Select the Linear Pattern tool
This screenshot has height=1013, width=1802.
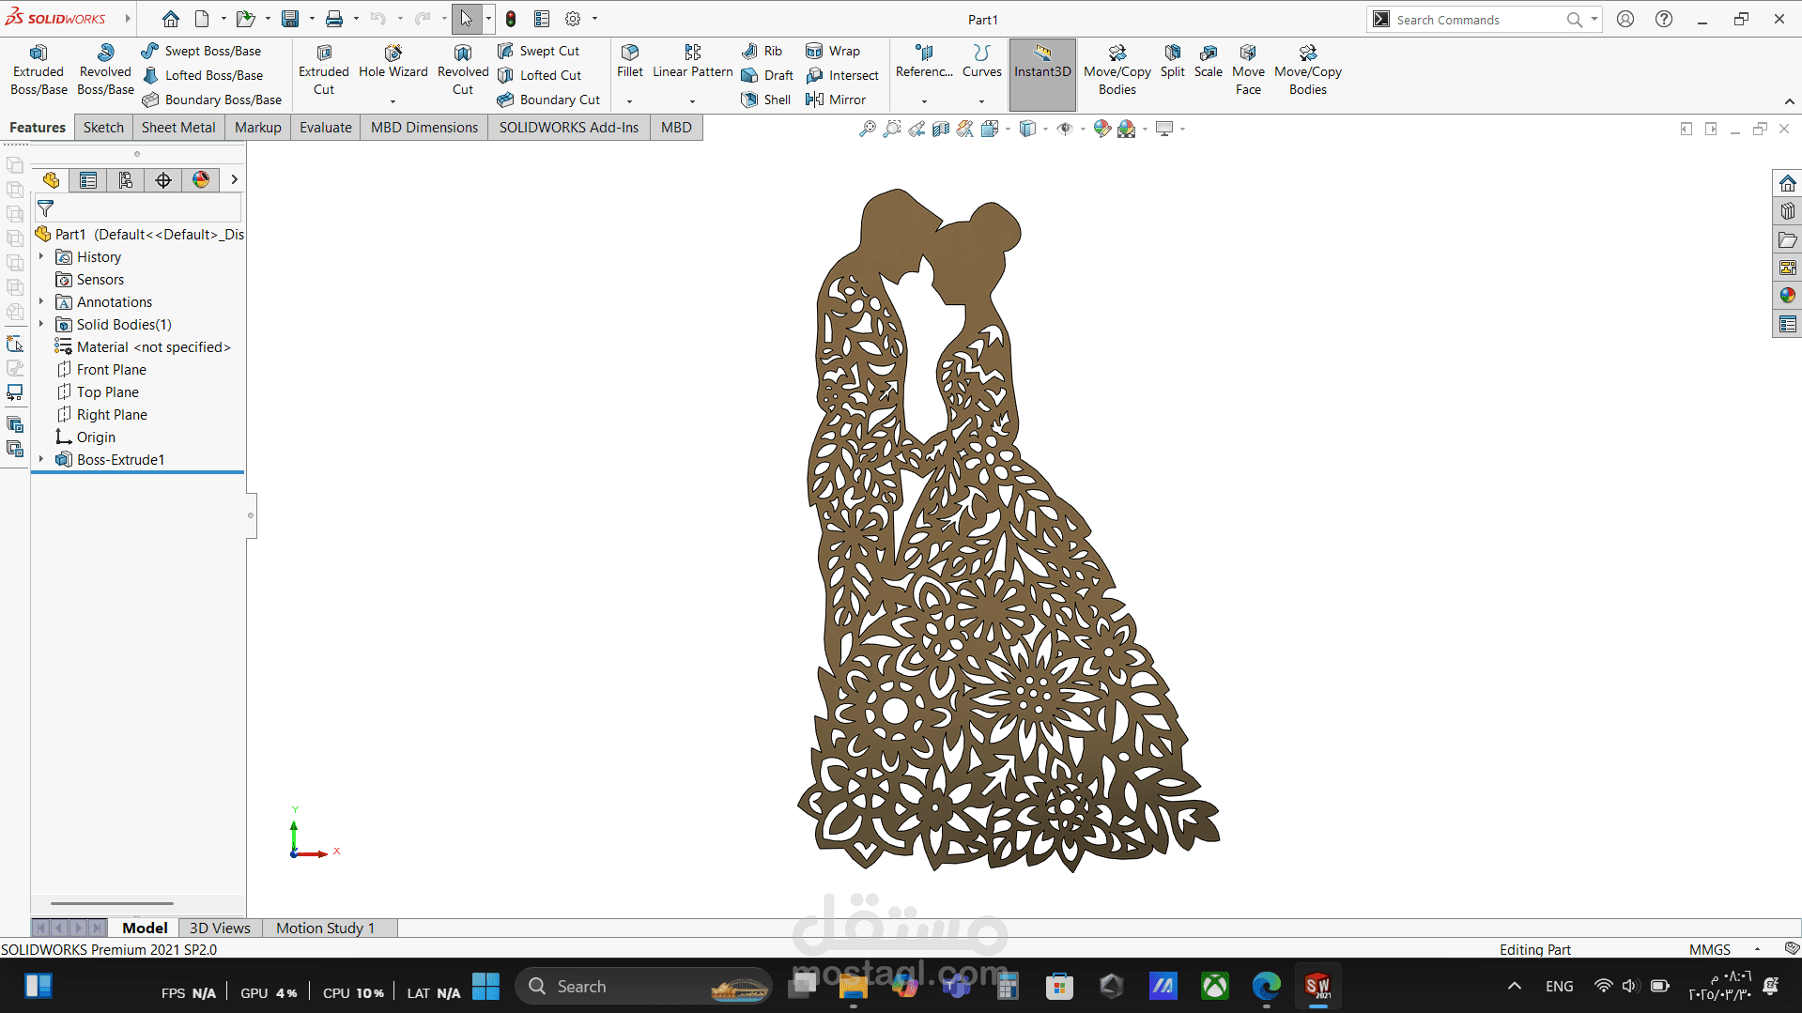693,62
